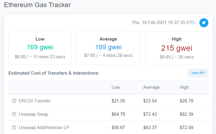Click the Uniswap Swap question mark icon
Screen dimensions: 216x134
click(x=14, y=114)
